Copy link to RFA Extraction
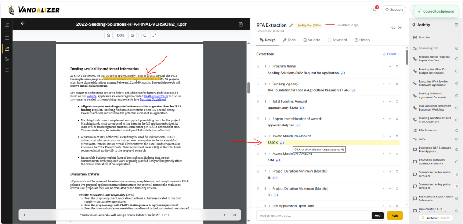The width and height of the screenshot is (463, 224). (393, 28)
